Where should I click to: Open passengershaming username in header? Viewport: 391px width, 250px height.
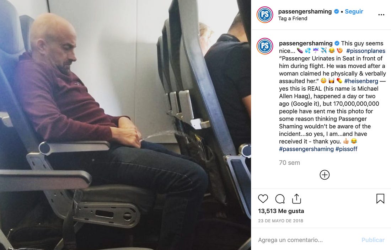pyautogui.click(x=305, y=11)
